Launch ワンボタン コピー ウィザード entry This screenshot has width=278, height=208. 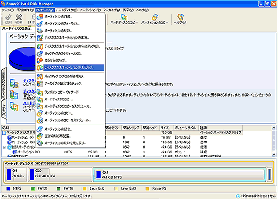[x=70, y=92]
